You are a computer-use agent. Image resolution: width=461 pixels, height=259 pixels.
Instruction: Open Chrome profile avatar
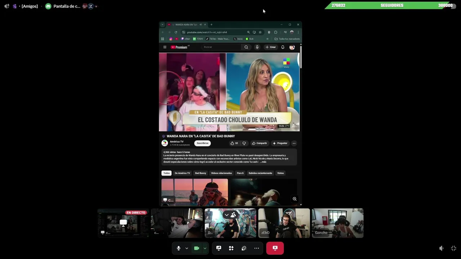coord(292,32)
